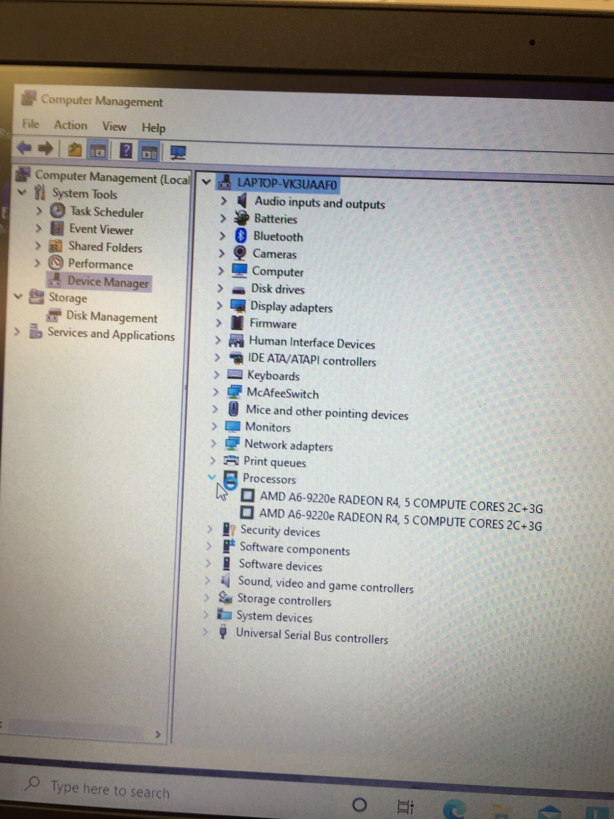Open the View menu

(114, 126)
